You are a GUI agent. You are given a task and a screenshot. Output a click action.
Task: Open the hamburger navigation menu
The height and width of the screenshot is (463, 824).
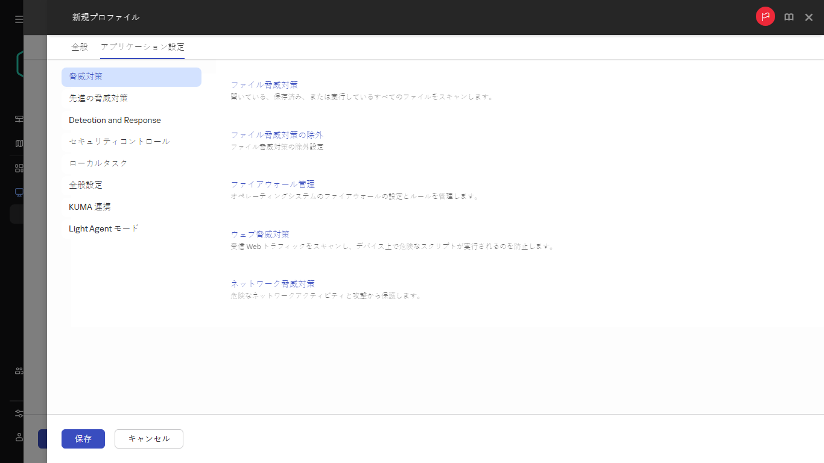pyautogui.click(x=18, y=19)
